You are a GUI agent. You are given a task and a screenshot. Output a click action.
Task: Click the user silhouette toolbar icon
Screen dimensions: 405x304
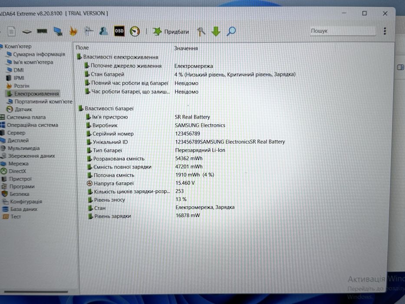[x=104, y=31]
